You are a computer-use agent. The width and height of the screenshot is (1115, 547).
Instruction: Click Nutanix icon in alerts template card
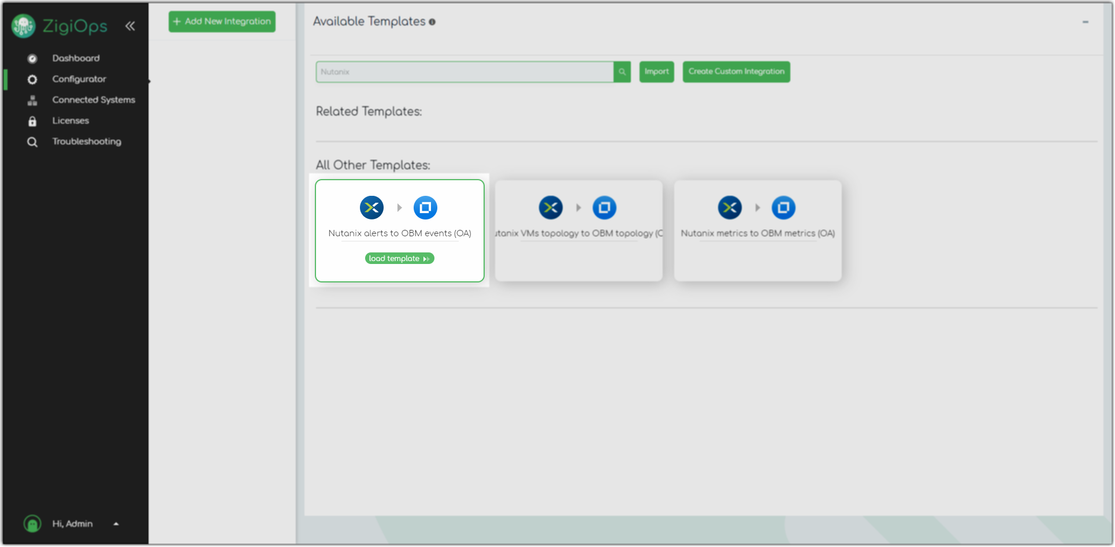click(x=371, y=207)
